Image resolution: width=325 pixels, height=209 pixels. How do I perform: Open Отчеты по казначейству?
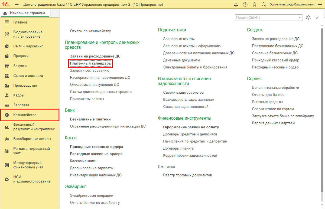click(x=90, y=31)
